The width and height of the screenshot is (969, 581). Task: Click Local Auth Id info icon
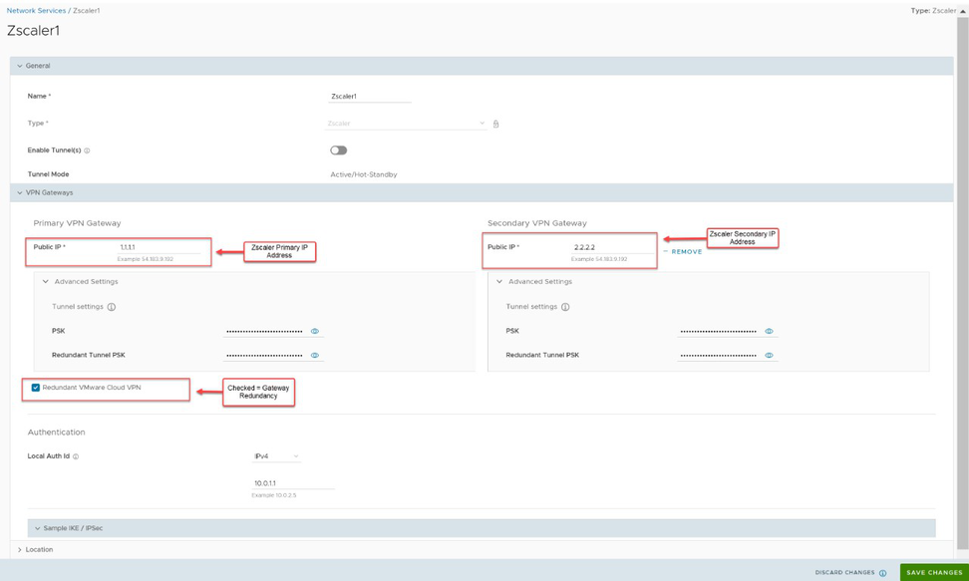(x=76, y=456)
